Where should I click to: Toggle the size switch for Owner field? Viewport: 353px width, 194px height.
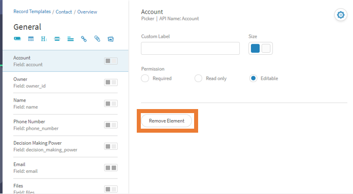[x=111, y=82]
